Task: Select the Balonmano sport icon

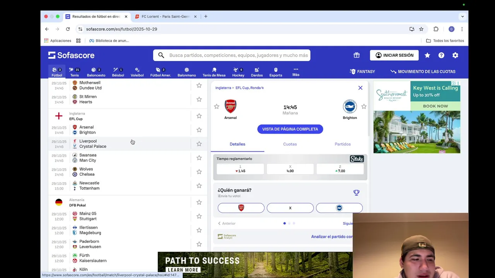Action: point(187,72)
